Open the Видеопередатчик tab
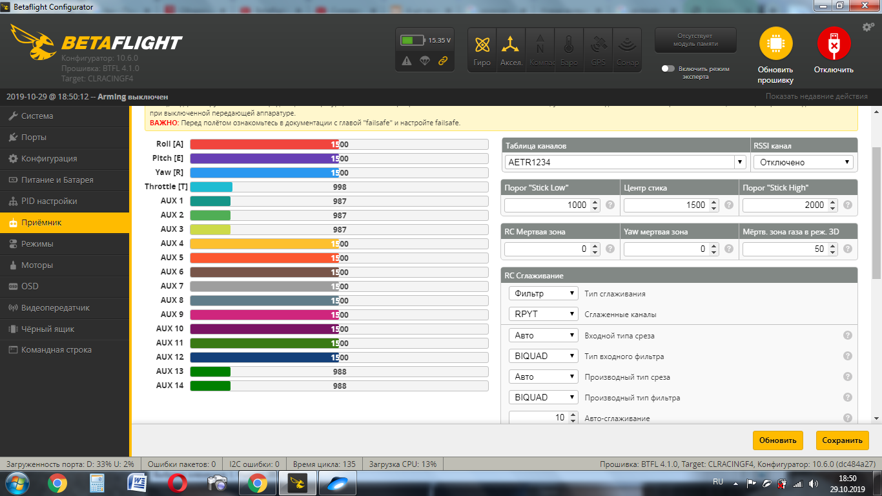882x496 pixels. tap(65, 308)
